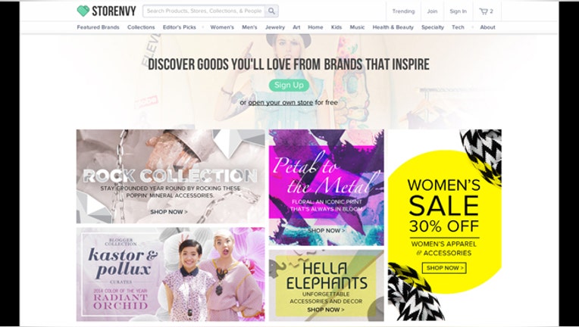Viewport: 579px width, 327px height.
Task: Follow the open your own store link
Action: (280, 102)
